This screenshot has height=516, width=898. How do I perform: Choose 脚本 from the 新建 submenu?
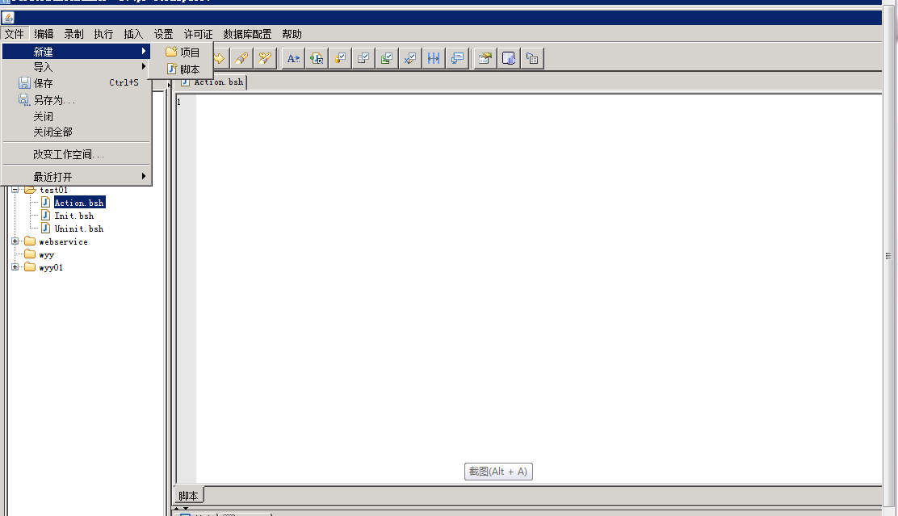pos(189,69)
